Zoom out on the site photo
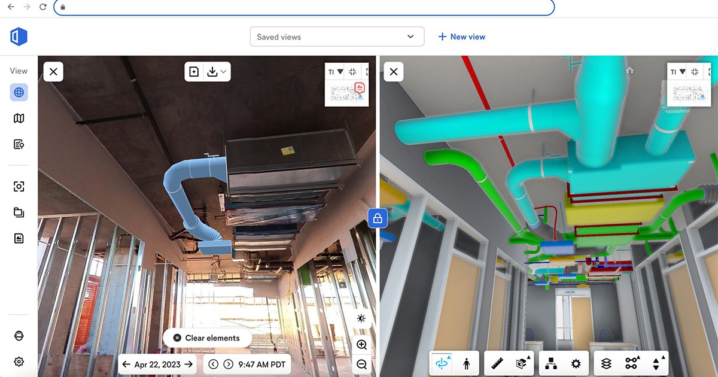The image size is (718, 377). (361, 364)
